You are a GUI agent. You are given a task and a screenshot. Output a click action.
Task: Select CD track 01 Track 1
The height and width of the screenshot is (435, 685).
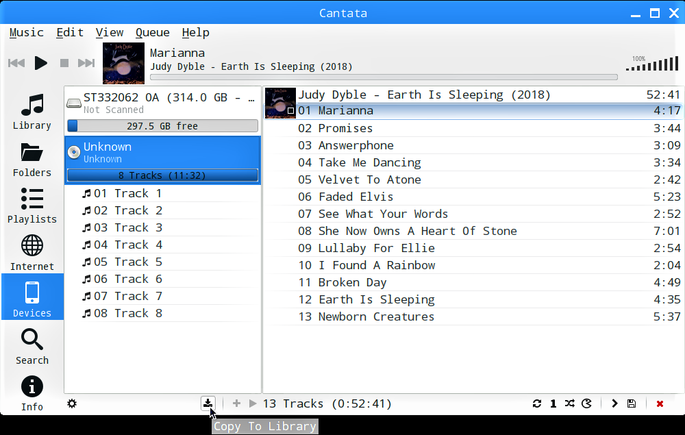(162, 193)
